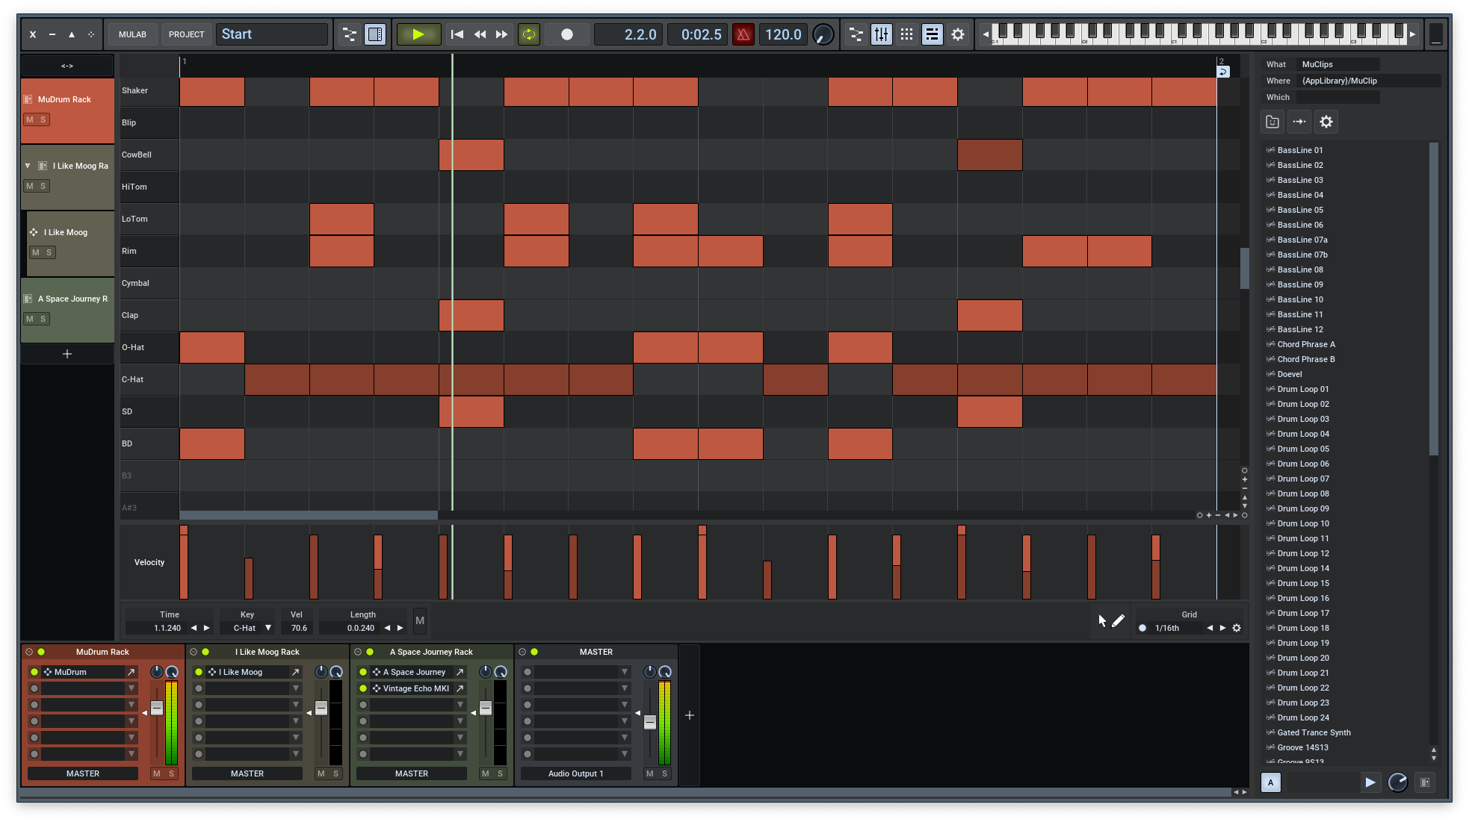Toggle the mixer desk sliders icon
The image size is (1469, 822).
point(882,34)
